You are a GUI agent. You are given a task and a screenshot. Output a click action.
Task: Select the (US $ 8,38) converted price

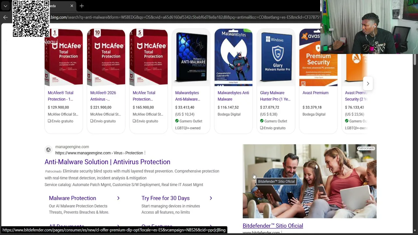pos(269,114)
